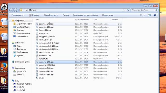Click the Favorites star icon

pos(13,20)
